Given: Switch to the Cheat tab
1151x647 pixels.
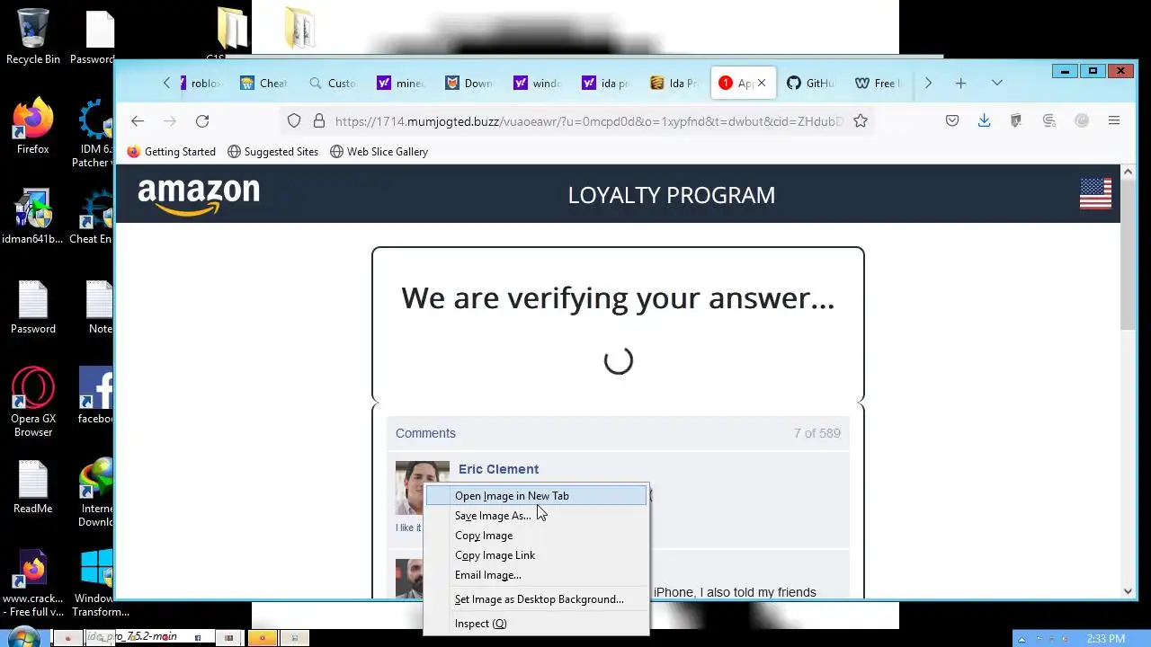Looking at the screenshot, I should [265, 83].
